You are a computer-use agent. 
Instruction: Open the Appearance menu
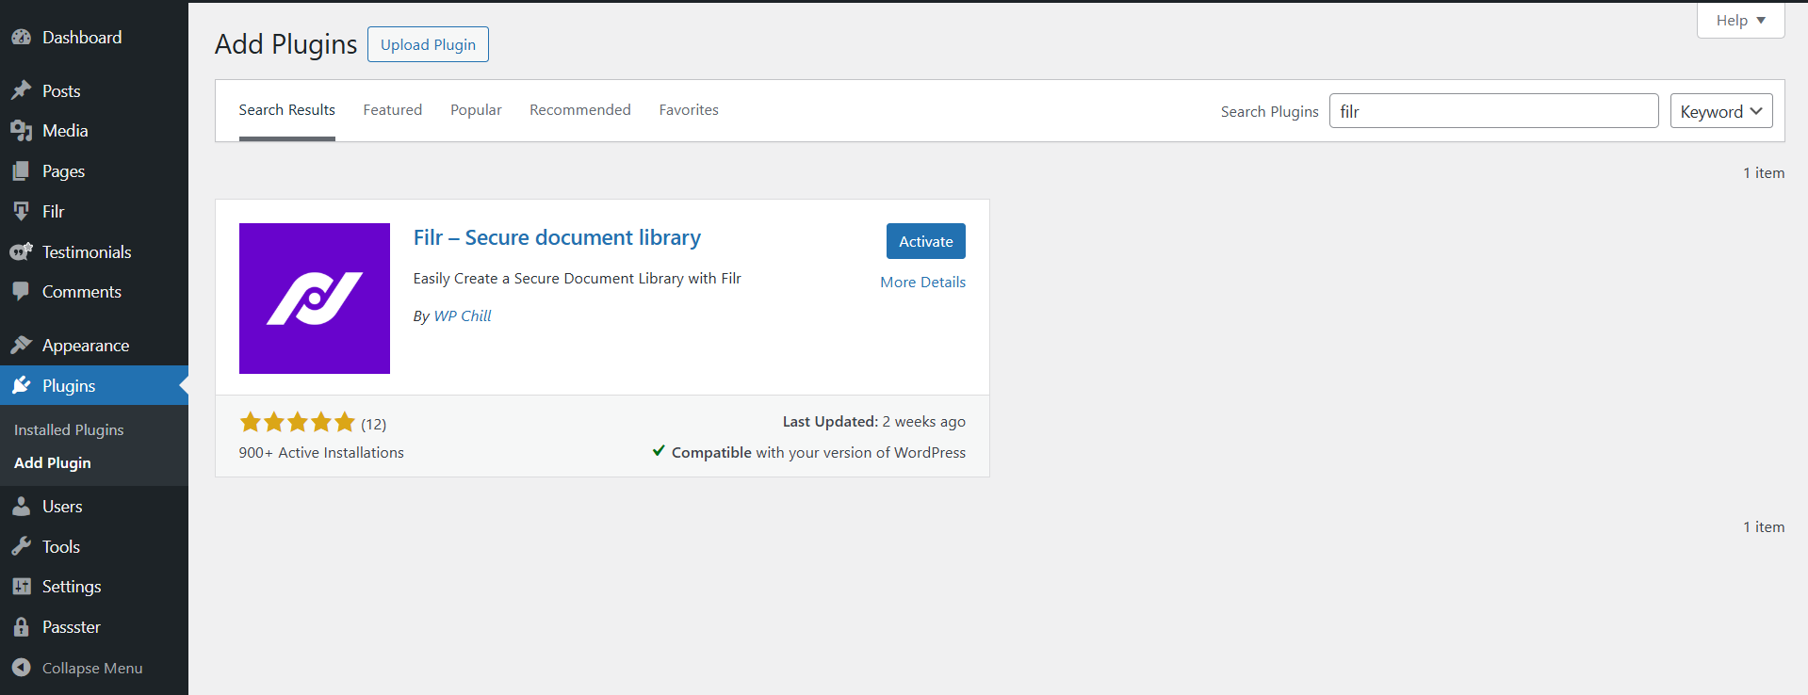pyautogui.click(x=94, y=345)
